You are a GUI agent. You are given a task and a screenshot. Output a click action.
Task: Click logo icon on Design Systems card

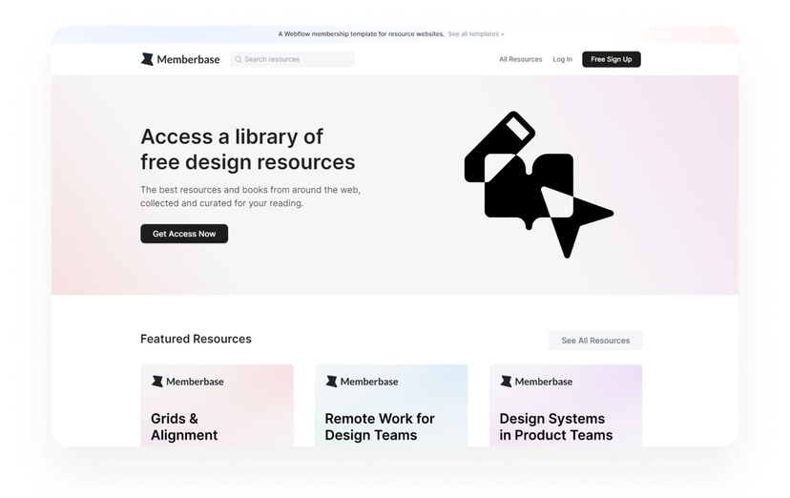(x=506, y=382)
